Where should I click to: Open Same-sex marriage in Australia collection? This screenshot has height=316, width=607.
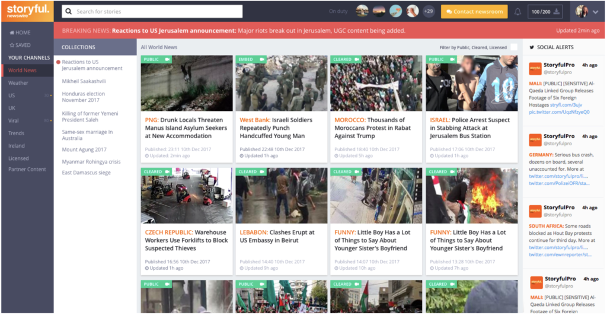[x=88, y=135]
